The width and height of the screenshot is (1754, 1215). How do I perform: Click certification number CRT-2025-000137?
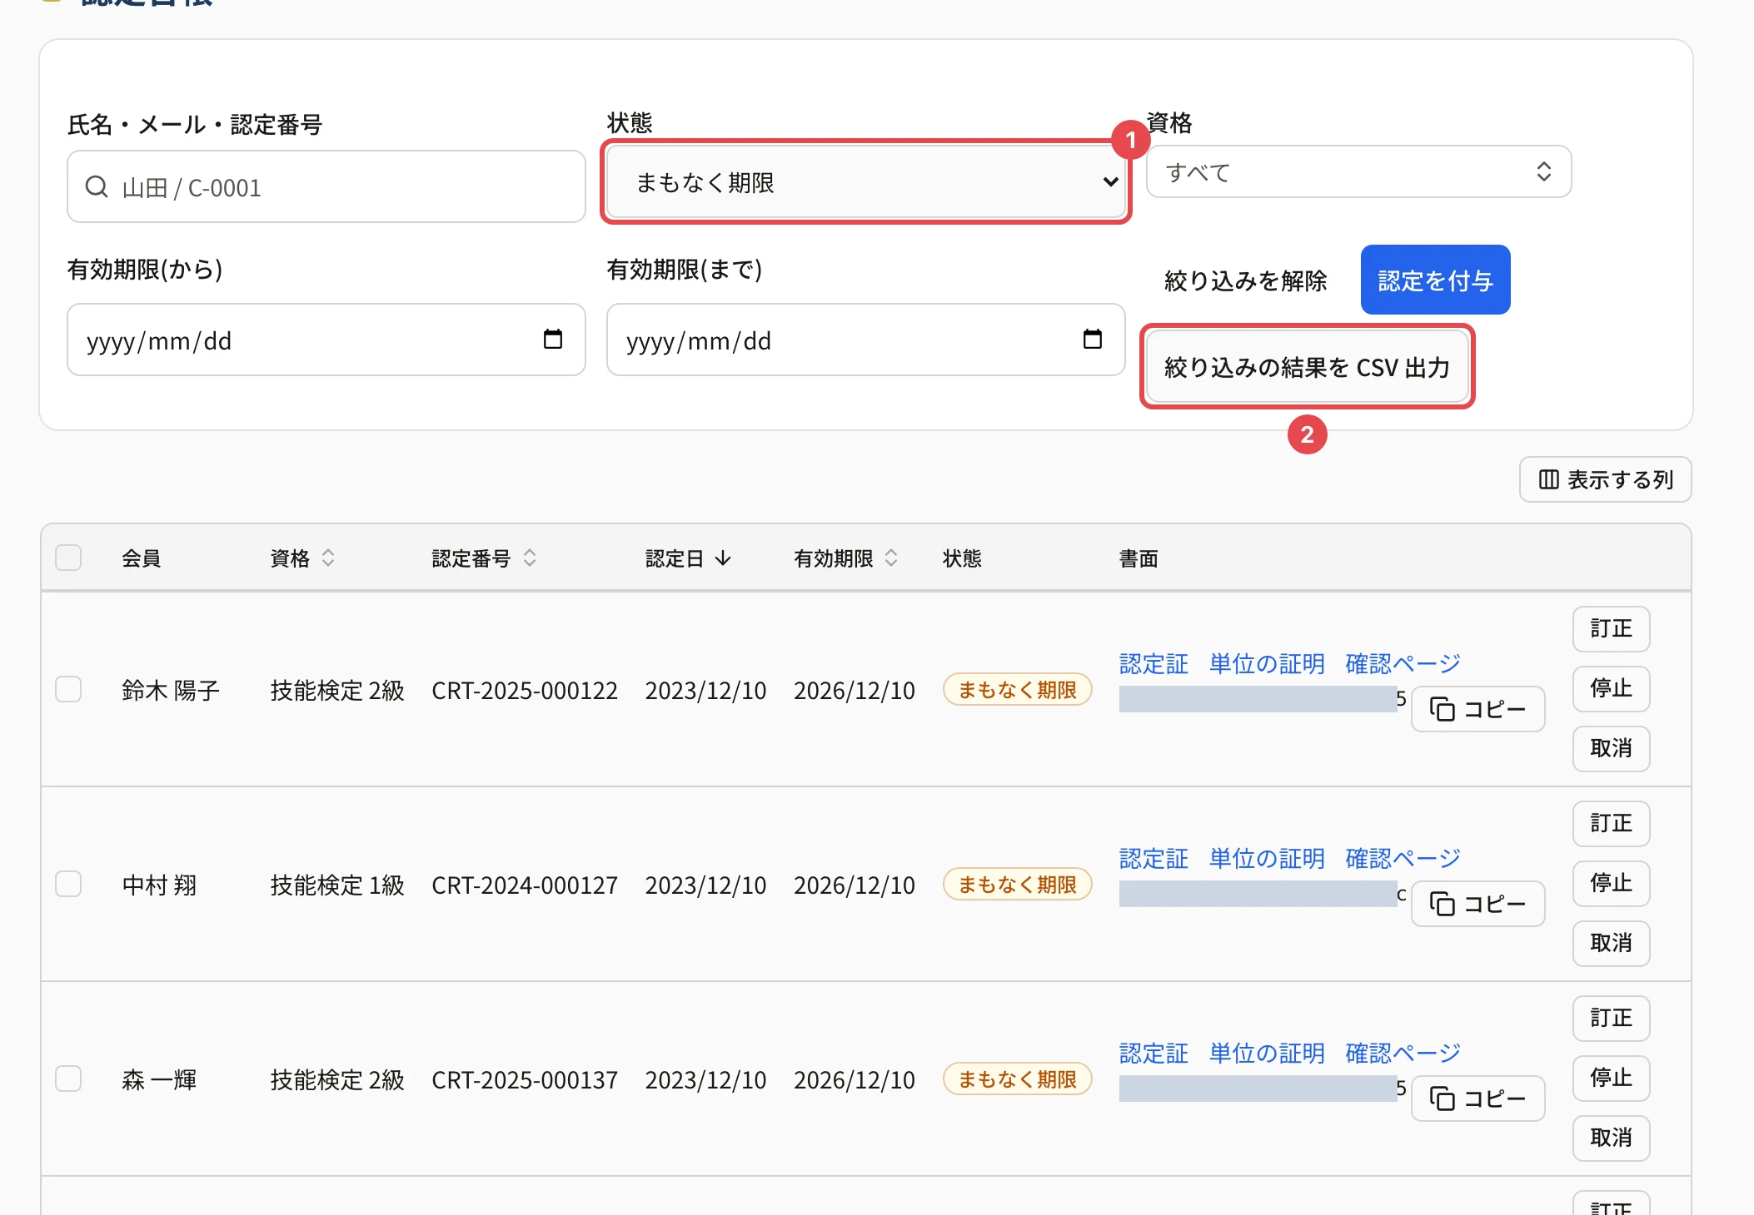click(x=525, y=1079)
